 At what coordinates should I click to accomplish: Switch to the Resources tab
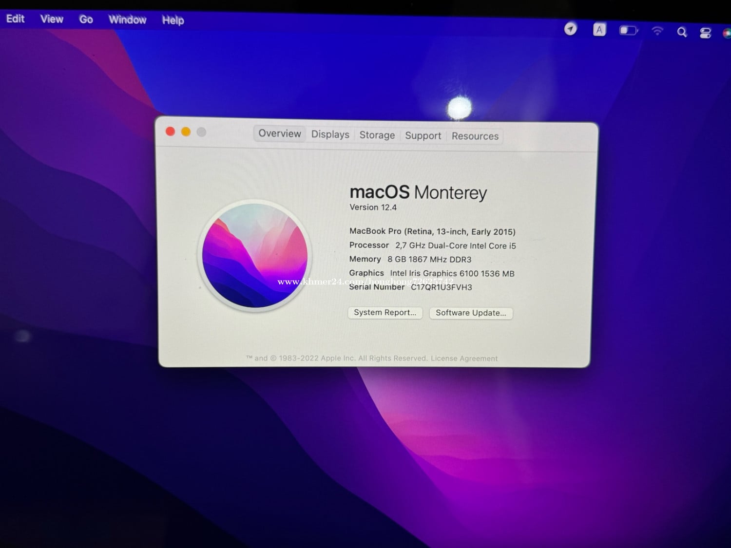475,136
